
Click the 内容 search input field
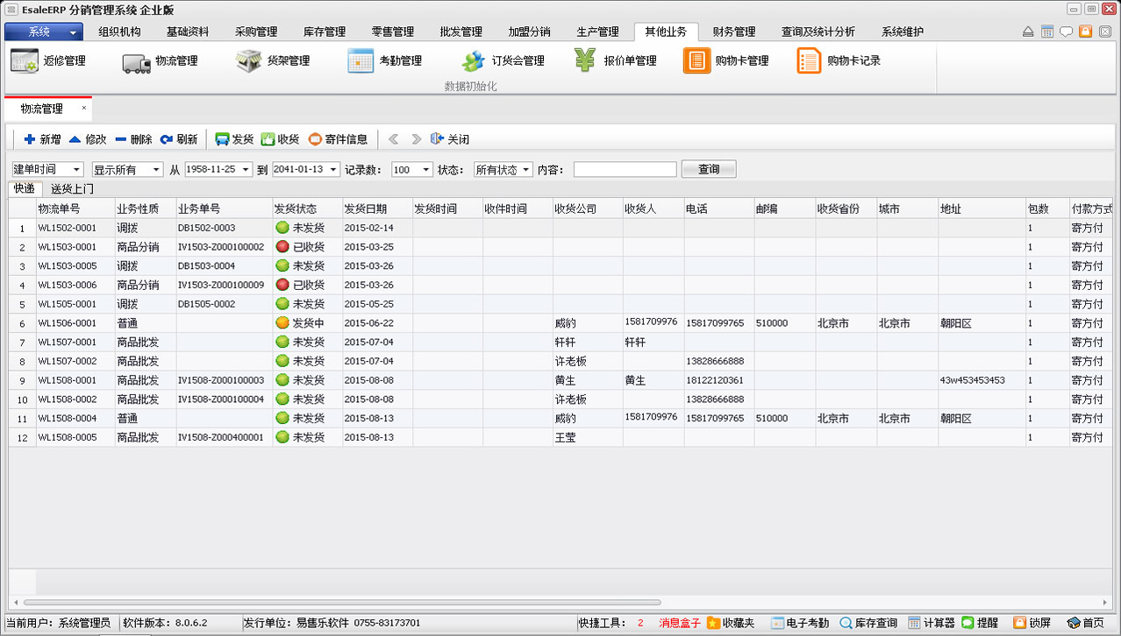pos(625,170)
